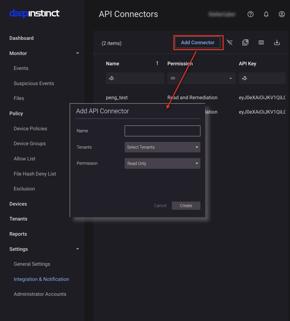Export the table with download icon

[x=277, y=42]
